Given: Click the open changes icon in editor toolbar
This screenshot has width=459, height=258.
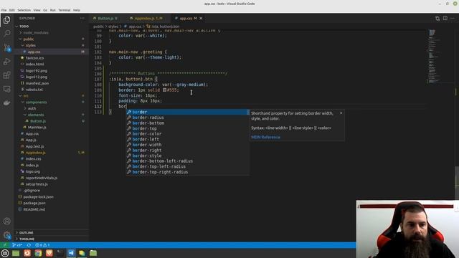Looking at the screenshot, I should point(437,18).
